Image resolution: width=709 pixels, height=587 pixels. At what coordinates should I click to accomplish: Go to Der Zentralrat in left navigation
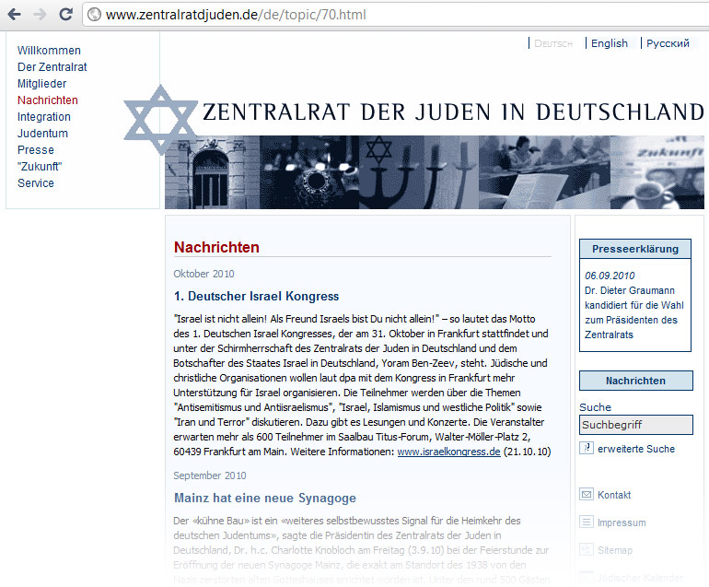[x=52, y=67]
